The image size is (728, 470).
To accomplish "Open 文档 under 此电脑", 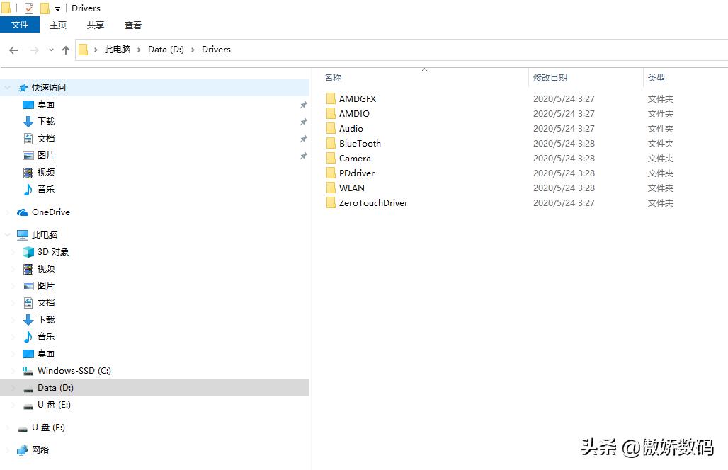I will click(x=46, y=302).
